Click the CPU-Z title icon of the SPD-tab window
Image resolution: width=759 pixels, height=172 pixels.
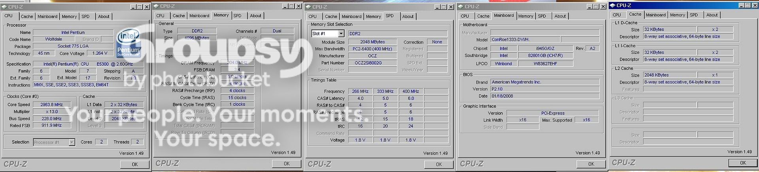coord(309,7)
